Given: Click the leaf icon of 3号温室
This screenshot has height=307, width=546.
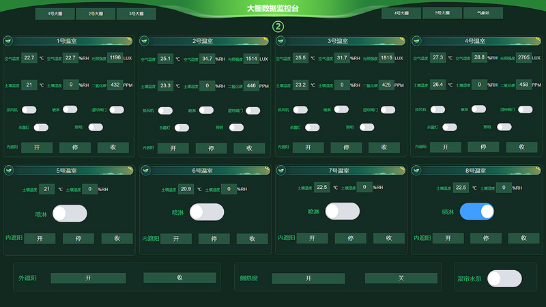Looking at the screenshot, I should point(281,40).
